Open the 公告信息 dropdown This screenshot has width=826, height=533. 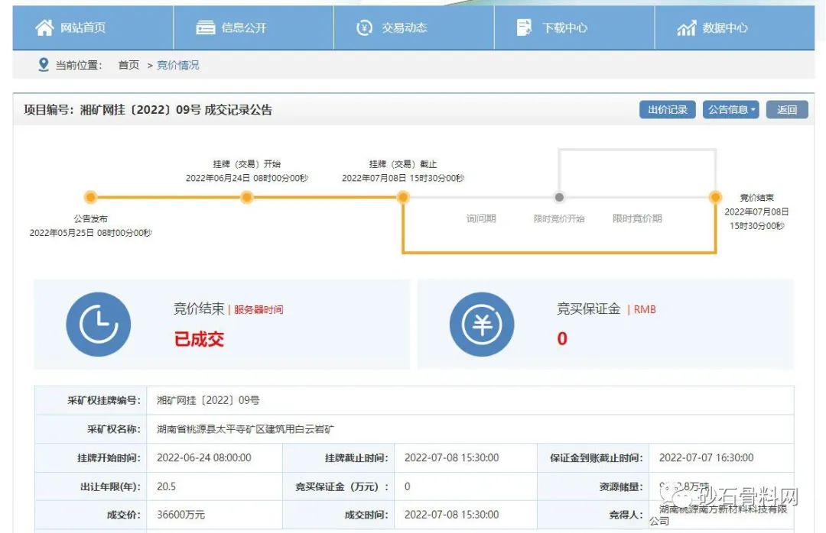click(730, 110)
